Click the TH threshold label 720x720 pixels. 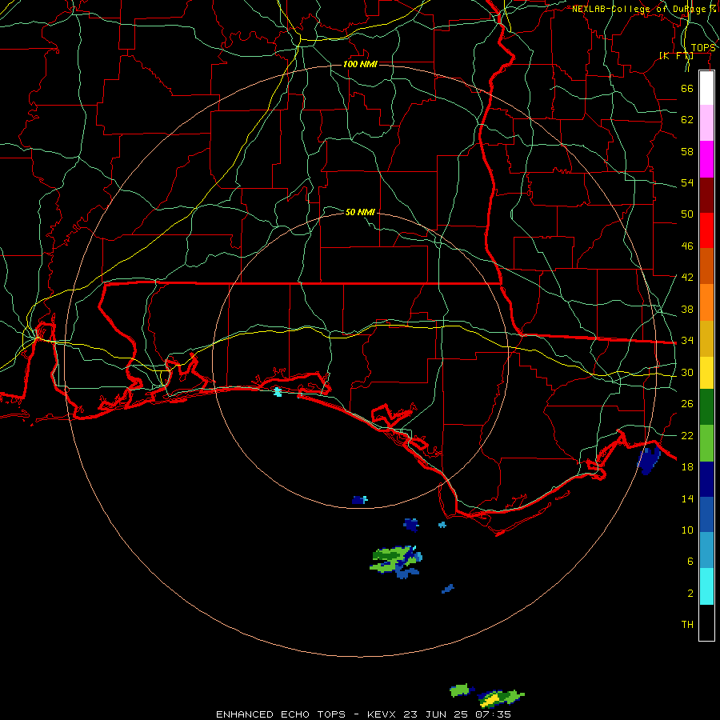click(x=687, y=624)
